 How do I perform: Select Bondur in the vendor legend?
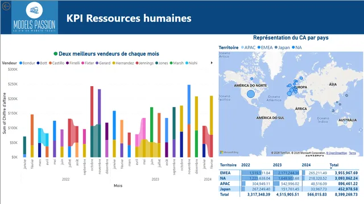(x=27, y=63)
